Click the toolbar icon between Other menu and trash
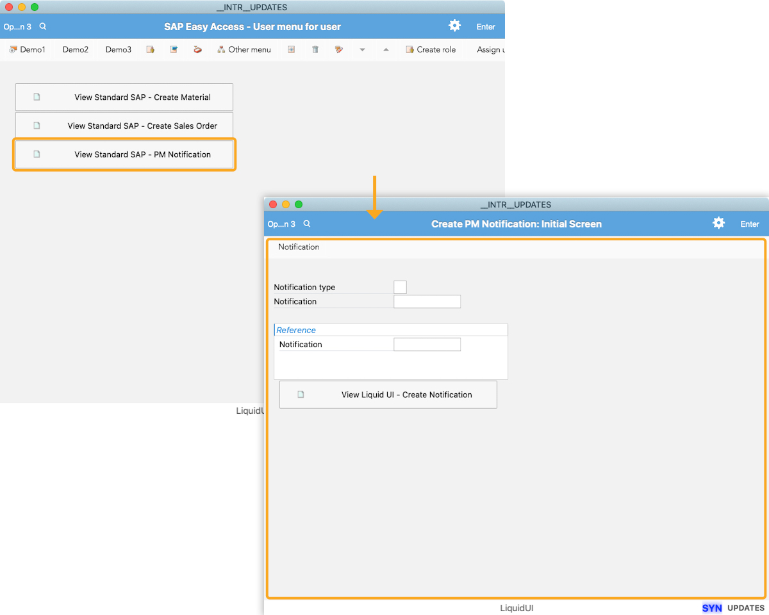 292,49
